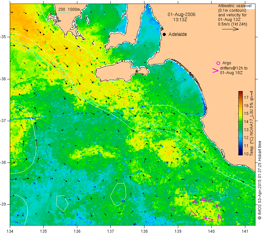Screen dimensions: 262x235
Task: Click the "01-Aug 18Z" legend text
Action: 231,73
